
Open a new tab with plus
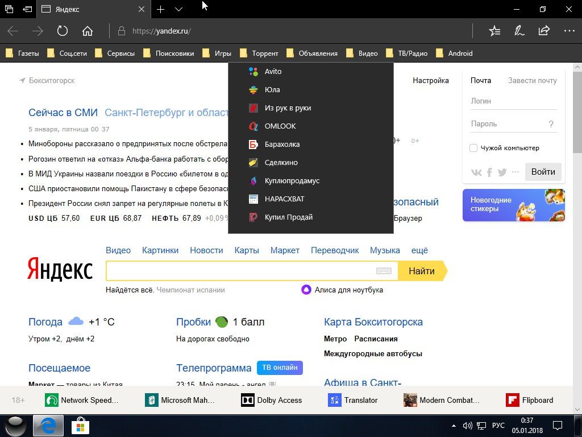point(160,9)
